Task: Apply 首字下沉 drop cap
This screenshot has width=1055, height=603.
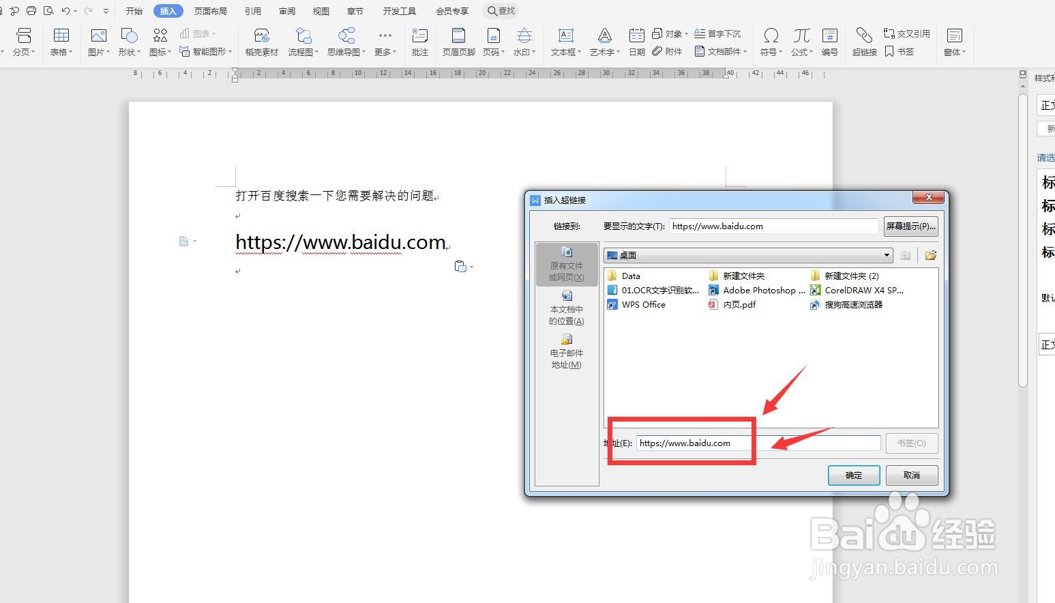Action: (x=717, y=33)
